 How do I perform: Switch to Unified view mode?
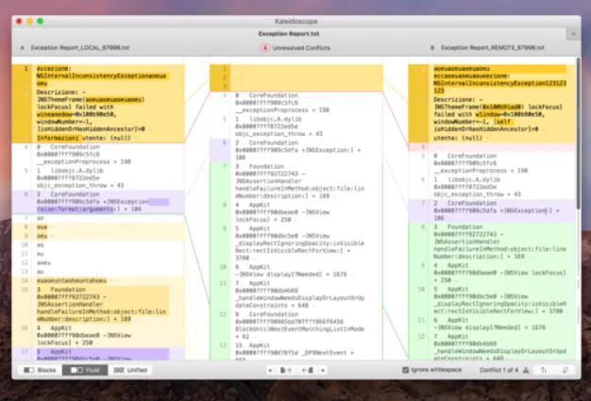pyautogui.click(x=131, y=370)
